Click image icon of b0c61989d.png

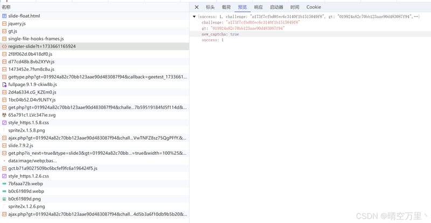click(4, 199)
